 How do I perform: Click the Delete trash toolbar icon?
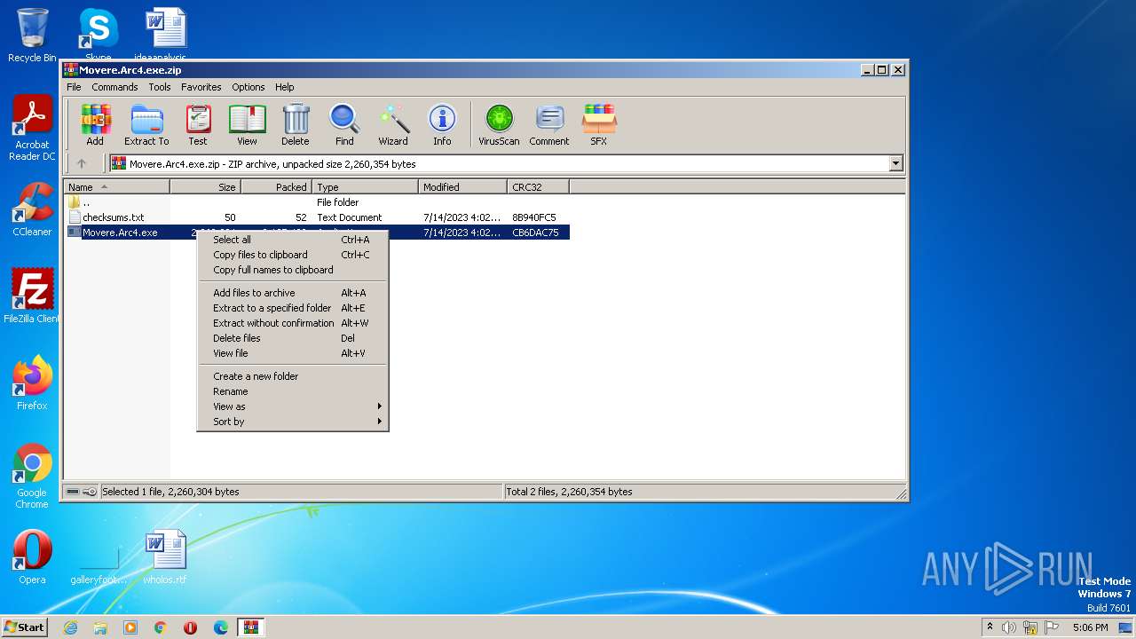coord(296,124)
